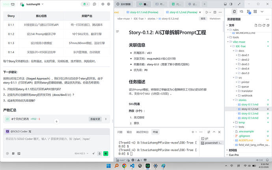This screenshot has width=272, height=170.
Task: Open the 调试控制台 debug console tab
Action: 142,132
